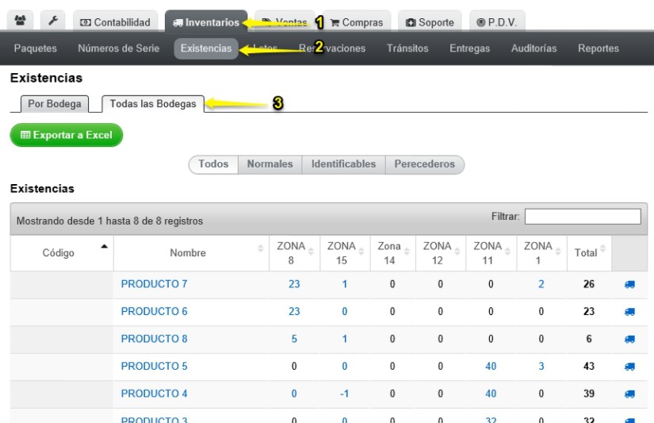Open the users group icon tab

(x=20, y=21)
